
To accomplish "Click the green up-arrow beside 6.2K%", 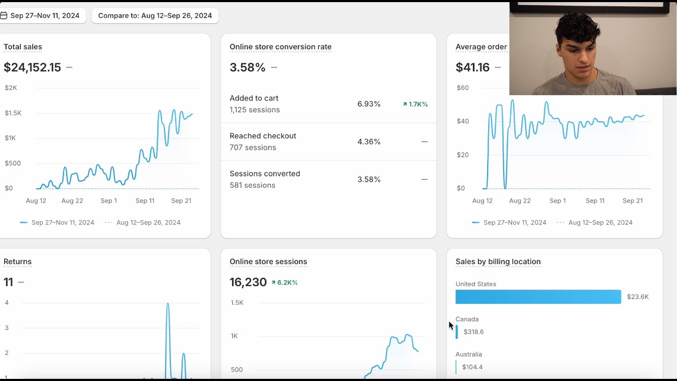I will click(273, 283).
